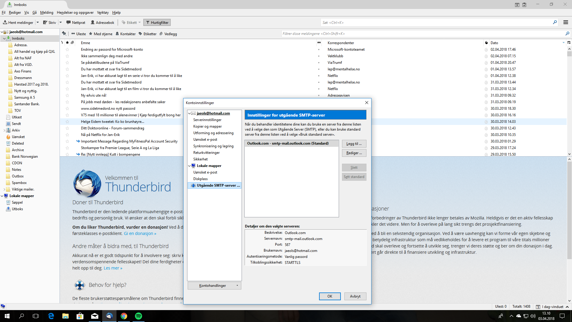Image resolution: width=572 pixels, height=322 pixels.
Task: Open the Søppel folder
Action: click(x=17, y=202)
